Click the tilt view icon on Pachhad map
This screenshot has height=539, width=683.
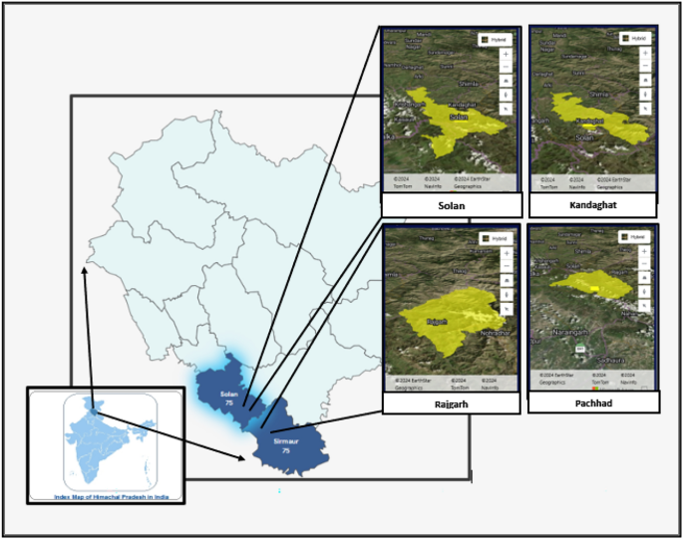pos(645,277)
